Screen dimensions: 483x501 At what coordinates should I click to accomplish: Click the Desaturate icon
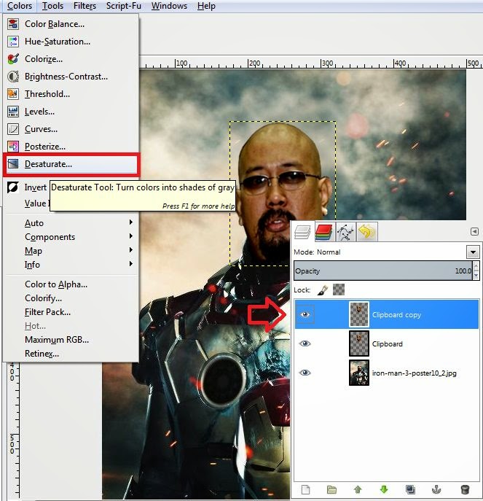pyautogui.click(x=13, y=164)
